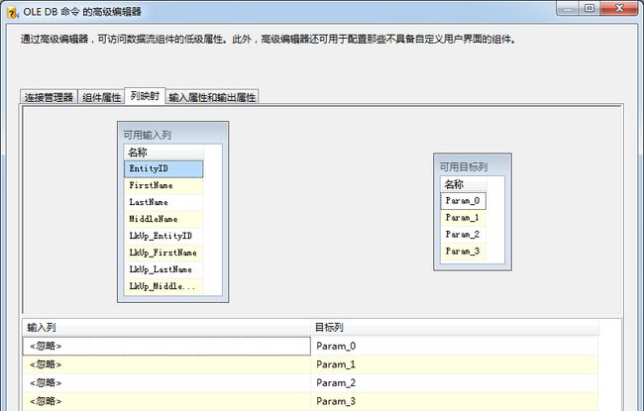Click the Param_0 cell in the mapping grid
The image size is (644, 411).
pos(455,346)
